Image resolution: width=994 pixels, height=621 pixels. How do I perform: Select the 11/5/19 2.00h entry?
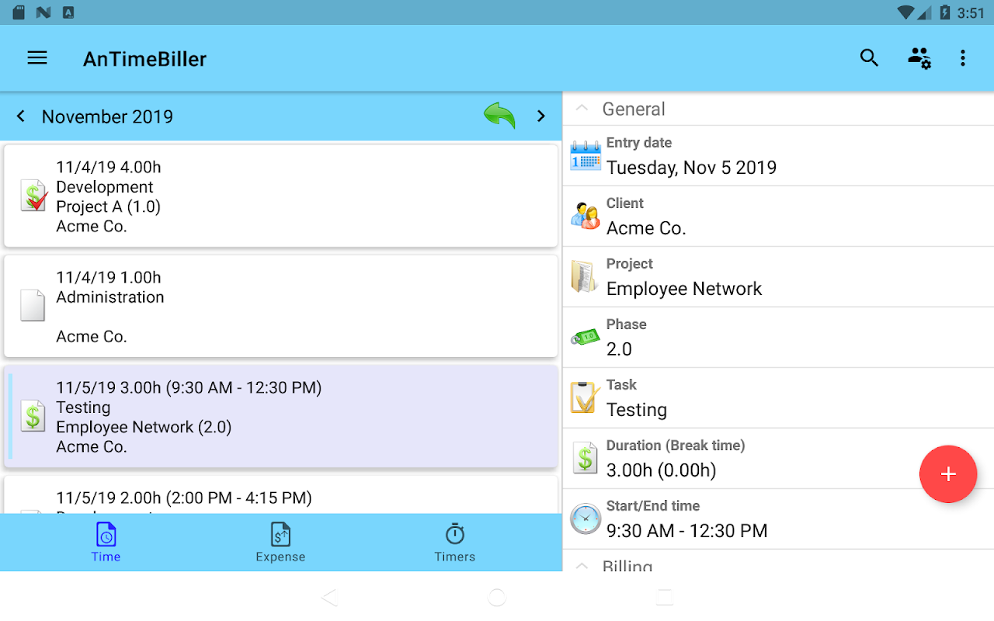(281, 495)
